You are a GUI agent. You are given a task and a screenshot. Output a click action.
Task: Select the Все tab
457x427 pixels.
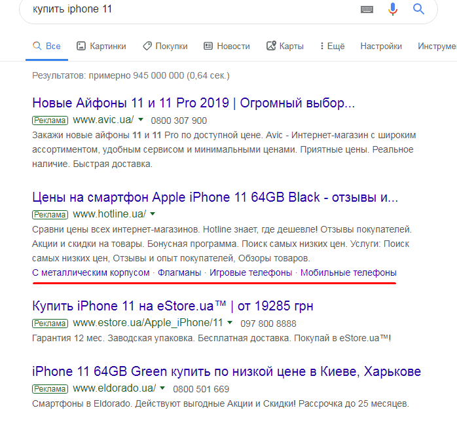pyautogui.click(x=46, y=46)
